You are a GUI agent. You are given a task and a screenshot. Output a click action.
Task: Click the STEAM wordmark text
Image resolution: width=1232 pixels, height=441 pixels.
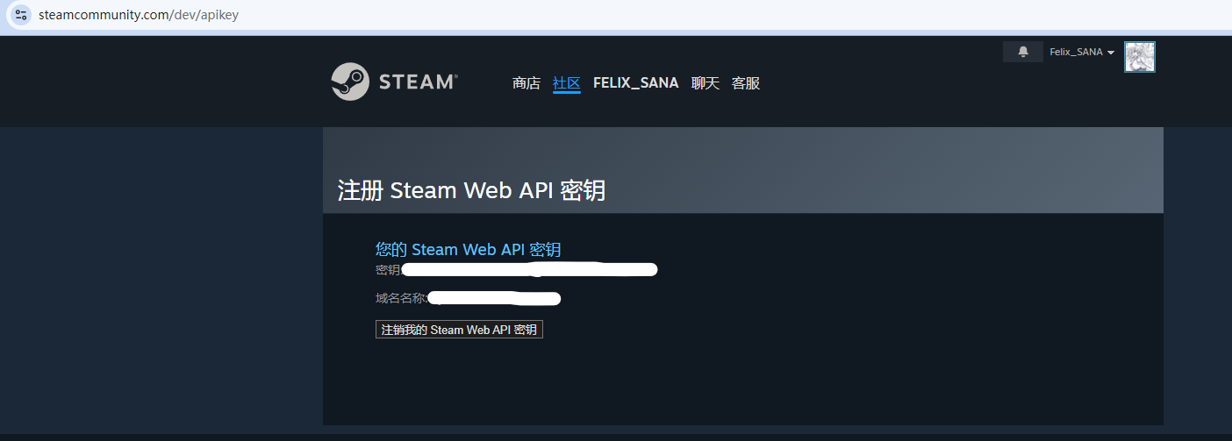(418, 82)
